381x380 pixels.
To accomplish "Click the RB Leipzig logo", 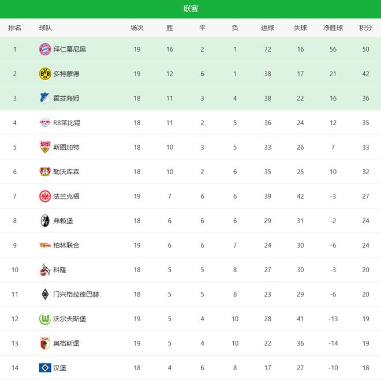I will tap(45, 123).
